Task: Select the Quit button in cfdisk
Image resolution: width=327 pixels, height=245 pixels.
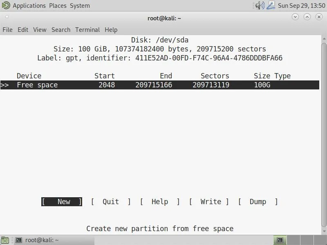Action: coord(111,202)
